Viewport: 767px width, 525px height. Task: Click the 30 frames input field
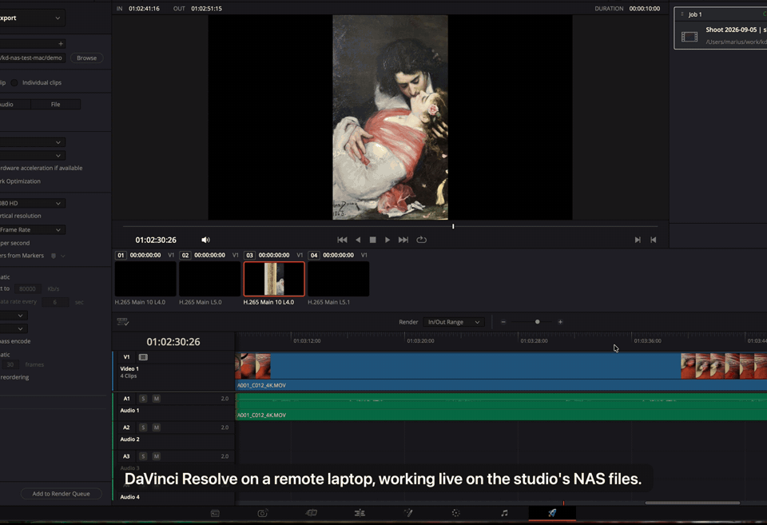coord(10,364)
